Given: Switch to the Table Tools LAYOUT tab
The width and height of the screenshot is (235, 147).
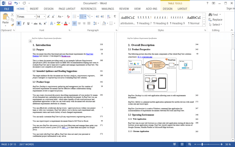Looking at the screenshot, I should coord(182,9).
